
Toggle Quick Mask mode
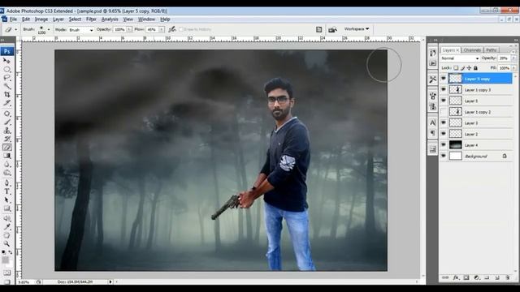[x=6, y=273]
